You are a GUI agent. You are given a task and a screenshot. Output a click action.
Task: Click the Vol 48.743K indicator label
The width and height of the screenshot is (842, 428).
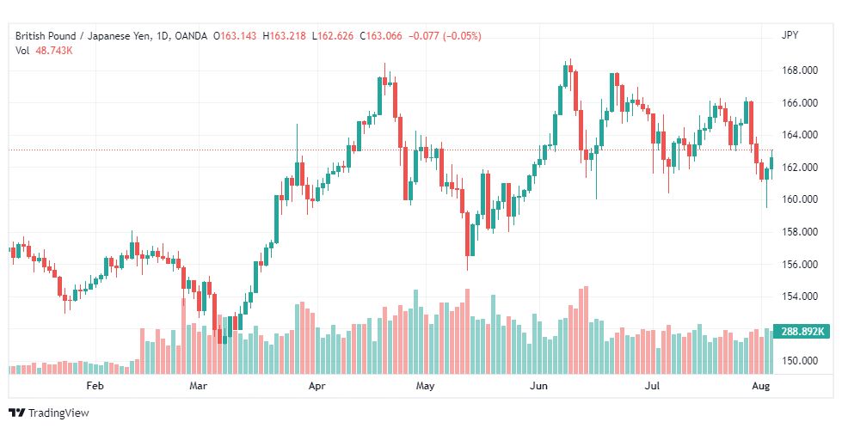pos(44,51)
